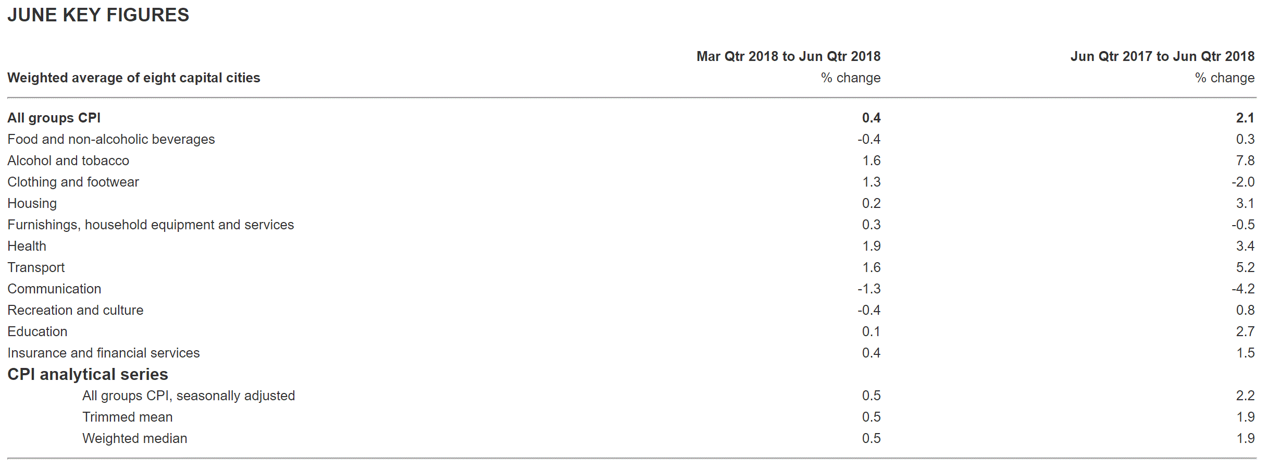Click the All groups CPI row label
The height and width of the screenshot is (468, 1267).
[54, 118]
